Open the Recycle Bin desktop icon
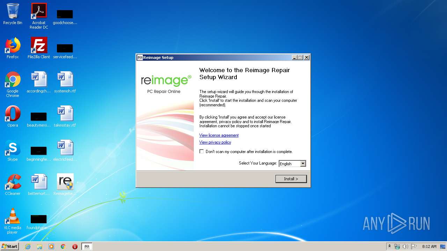447x251 pixels. (13, 14)
